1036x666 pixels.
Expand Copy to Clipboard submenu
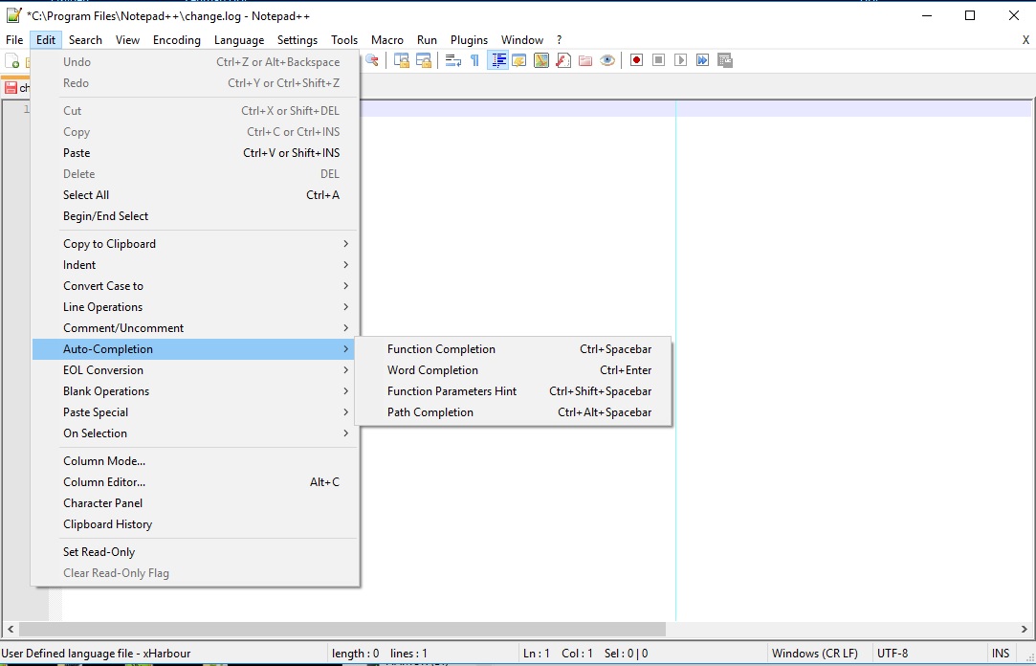coord(195,244)
